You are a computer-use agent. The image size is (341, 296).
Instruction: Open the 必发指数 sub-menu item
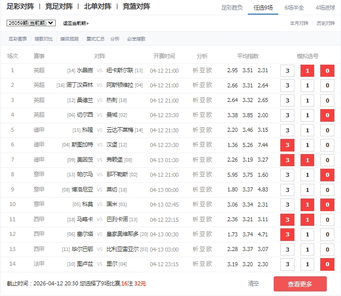(136, 39)
